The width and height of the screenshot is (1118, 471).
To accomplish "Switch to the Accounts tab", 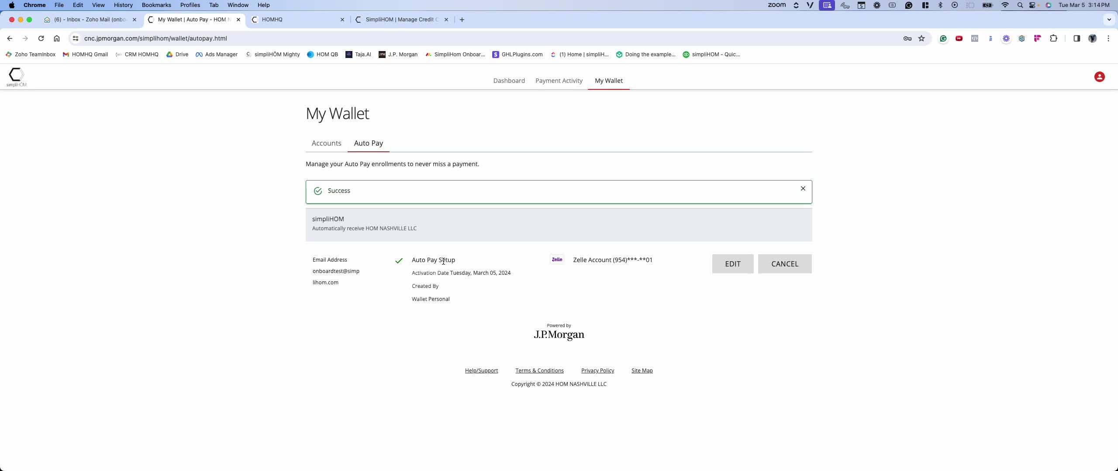I will click(x=326, y=143).
